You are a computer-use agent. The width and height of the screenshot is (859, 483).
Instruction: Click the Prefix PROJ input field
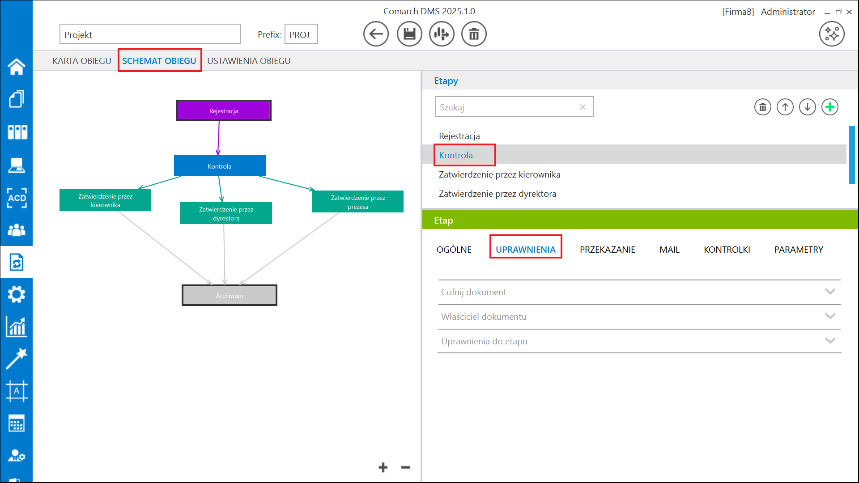point(301,34)
